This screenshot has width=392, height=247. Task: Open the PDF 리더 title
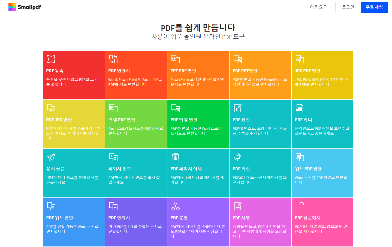tap(303, 120)
